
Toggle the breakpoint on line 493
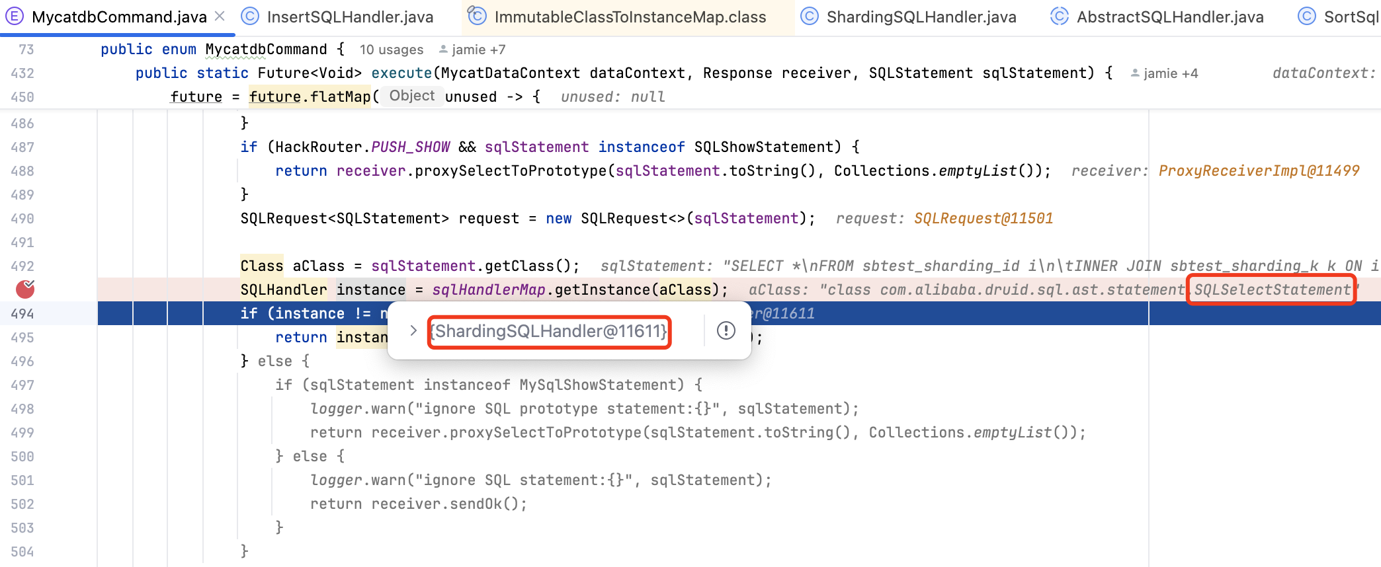(25, 289)
